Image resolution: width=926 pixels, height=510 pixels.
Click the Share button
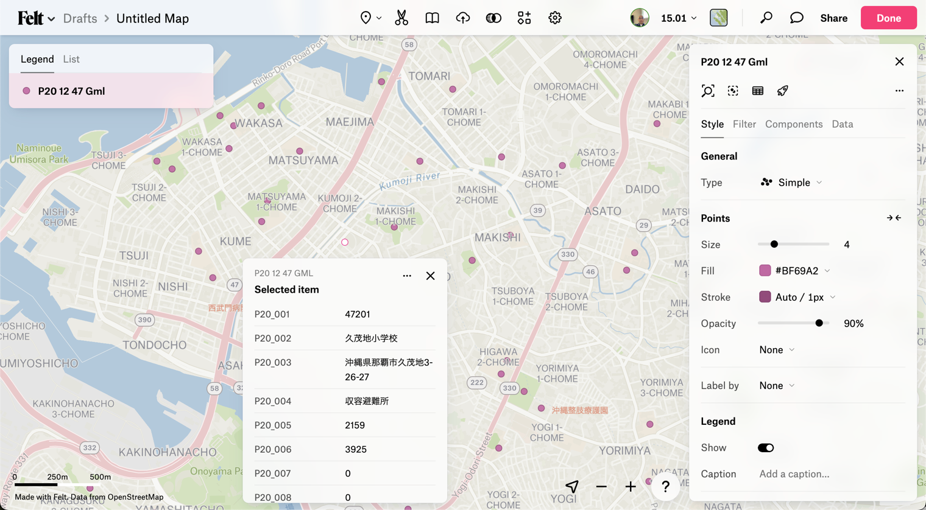(833, 18)
